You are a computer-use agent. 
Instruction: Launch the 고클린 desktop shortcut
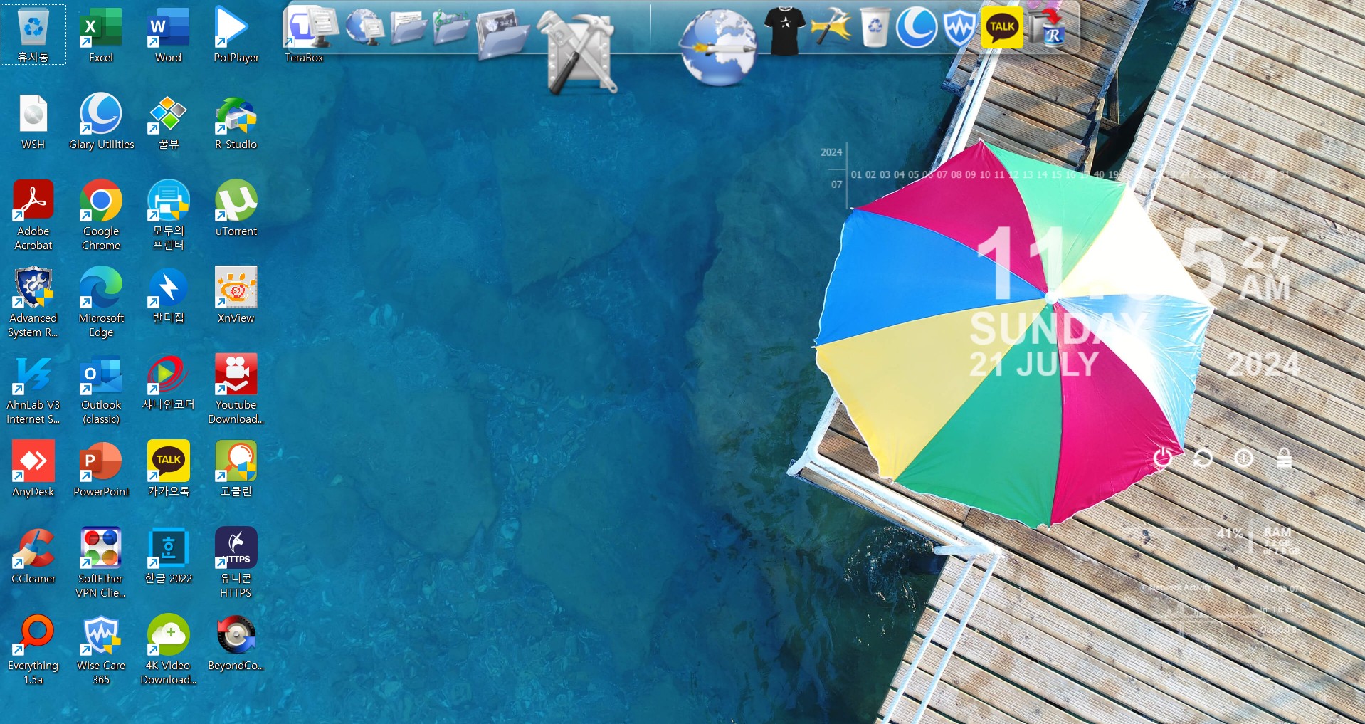pyautogui.click(x=236, y=468)
